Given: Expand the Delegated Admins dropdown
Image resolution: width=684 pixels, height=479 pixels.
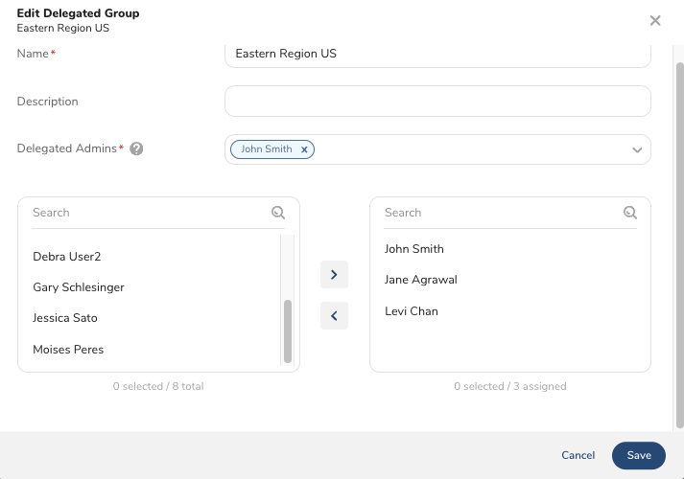Looking at the screenshot, I should pyautogui.click(x=637, y=149).
